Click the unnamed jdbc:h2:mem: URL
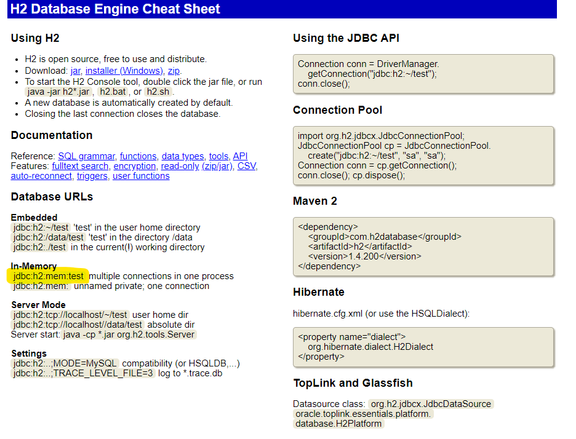Viewport: 576px width, 439px height. [41, 286]
